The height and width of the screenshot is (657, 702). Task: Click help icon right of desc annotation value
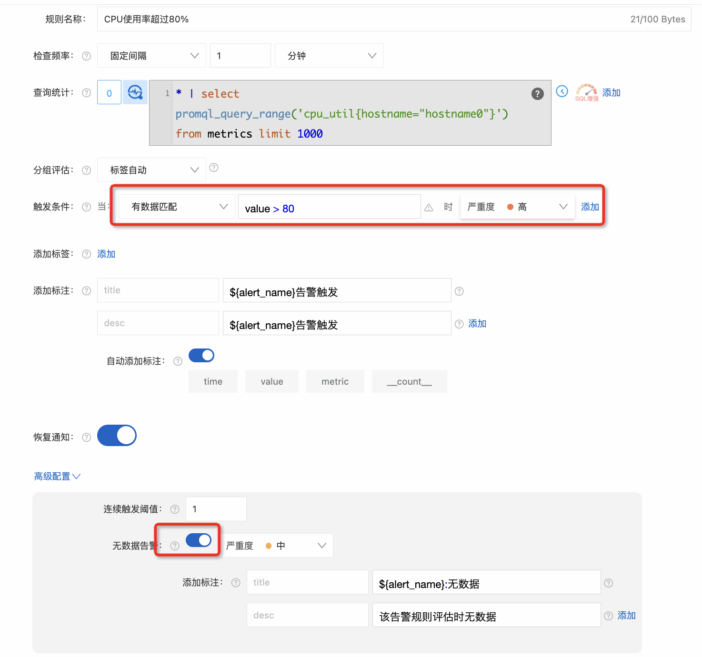[x=459, y=324]
